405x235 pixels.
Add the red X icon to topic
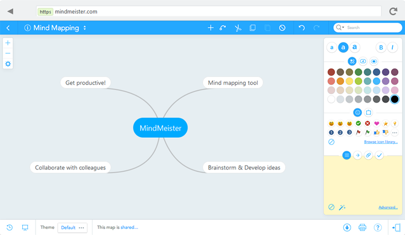pos(367,123)
